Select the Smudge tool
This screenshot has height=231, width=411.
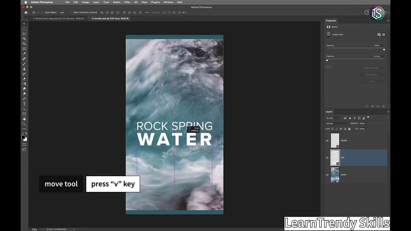point(24,89)
